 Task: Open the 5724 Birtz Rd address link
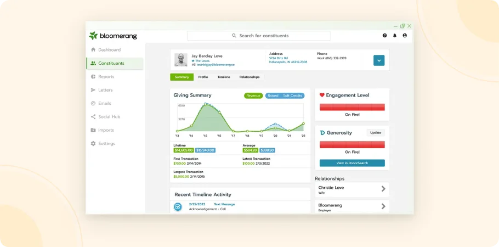288,60
